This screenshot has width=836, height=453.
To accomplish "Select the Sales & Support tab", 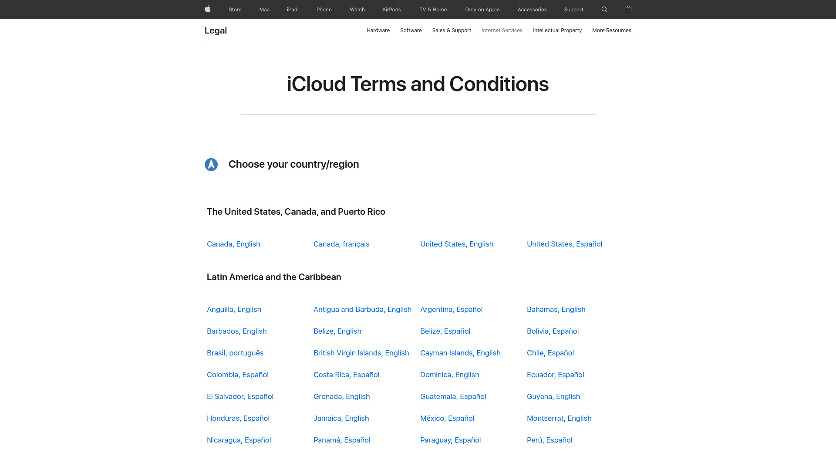I will click(x=452, y=30).
